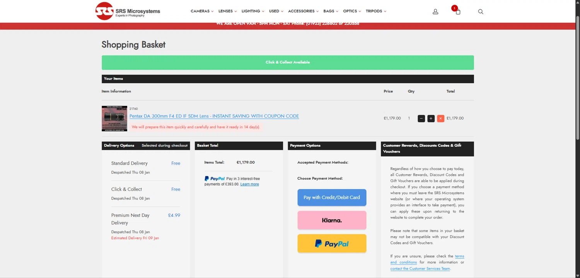Expand the Lenses menu
Image resolution: width=580 pixels, height=278 pixels.
(227, 11)
